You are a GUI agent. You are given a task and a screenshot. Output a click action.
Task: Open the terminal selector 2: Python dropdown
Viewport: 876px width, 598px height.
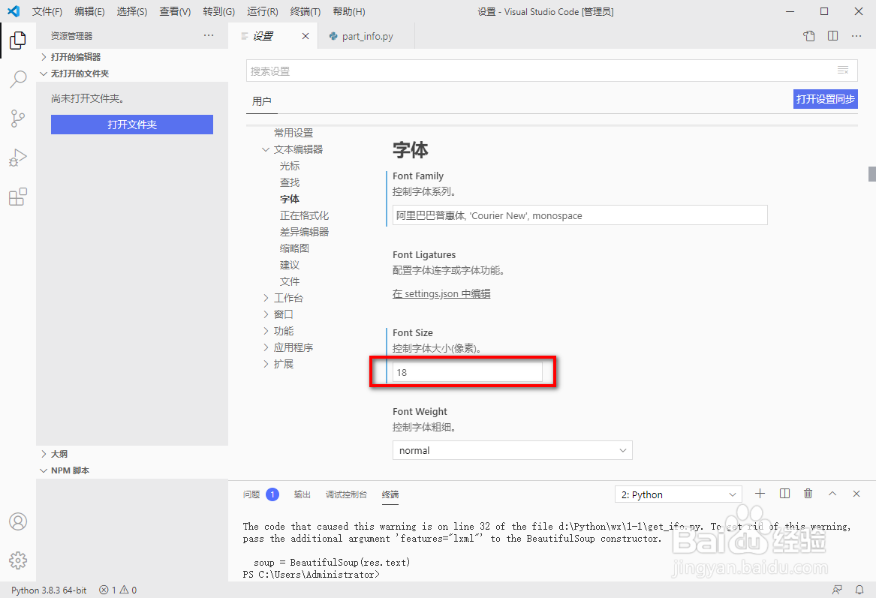pyautogui.click(x=679, y=494)
